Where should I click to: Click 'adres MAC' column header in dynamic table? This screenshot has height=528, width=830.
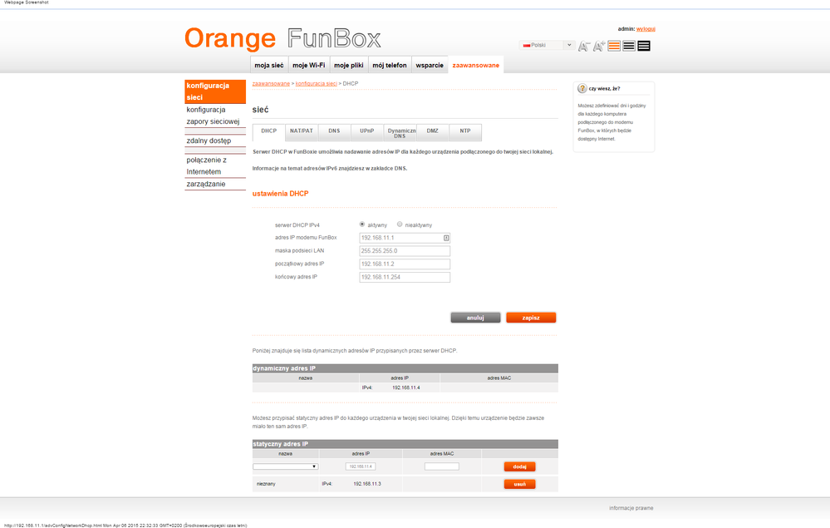point(498,378)
